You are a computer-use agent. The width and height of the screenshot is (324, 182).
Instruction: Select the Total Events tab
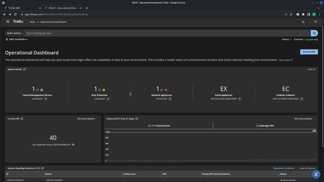tap(159, 126)
